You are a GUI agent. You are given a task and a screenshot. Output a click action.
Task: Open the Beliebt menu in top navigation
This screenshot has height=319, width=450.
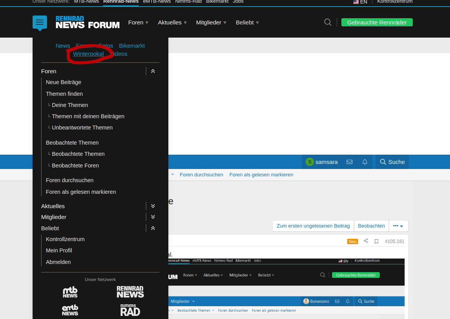pyautogui.click(x=247, y=22)
